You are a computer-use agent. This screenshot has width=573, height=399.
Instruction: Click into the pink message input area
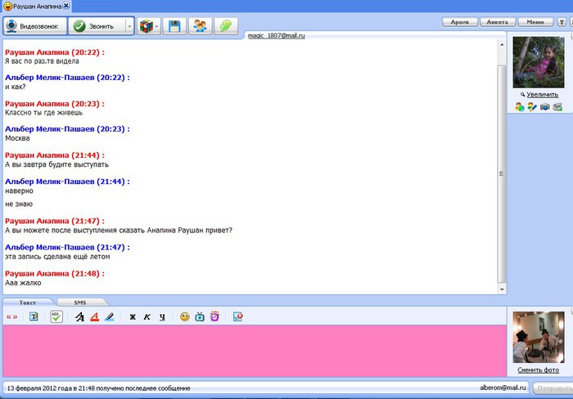tap(255, 351)
